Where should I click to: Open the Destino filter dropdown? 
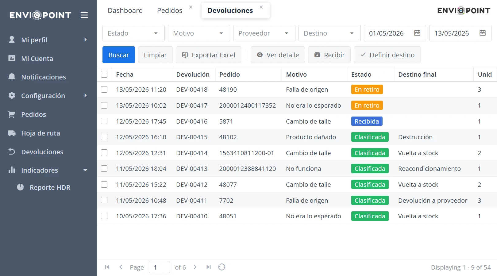(x=329, y=33)
